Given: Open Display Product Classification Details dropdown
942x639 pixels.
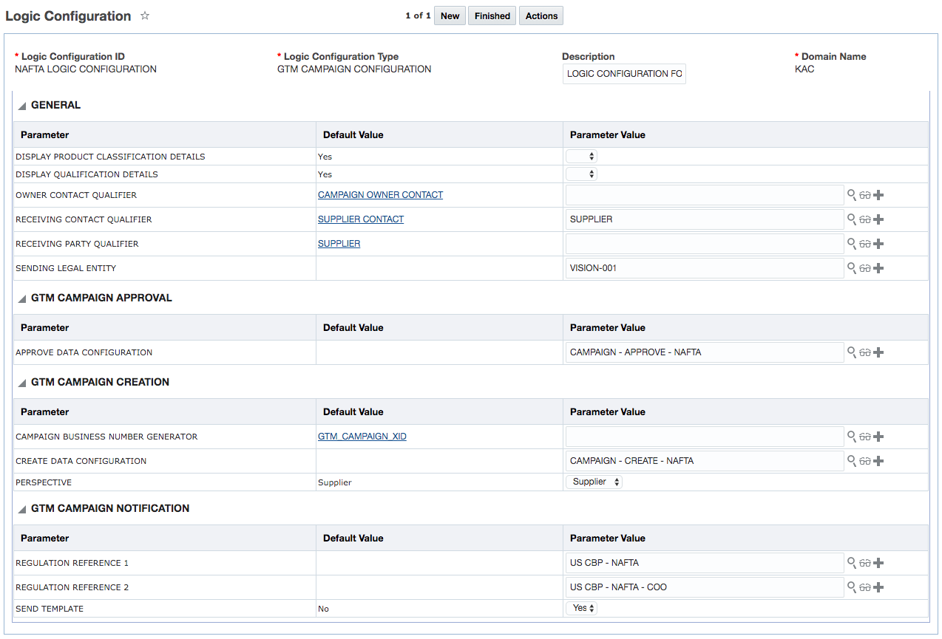Looking at the screenshot, I should pyautogui.click(x=582, y=157).
